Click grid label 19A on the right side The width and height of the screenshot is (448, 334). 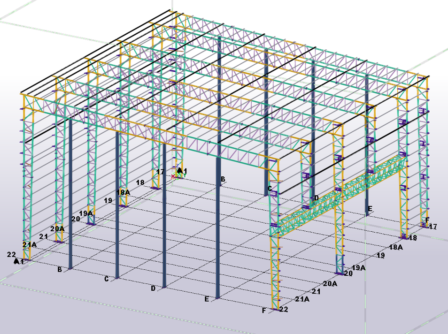[x=359, y=267]
